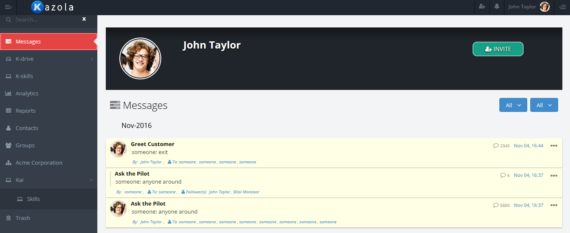Click 'someone: exit' message text

(x=150, y=152)
